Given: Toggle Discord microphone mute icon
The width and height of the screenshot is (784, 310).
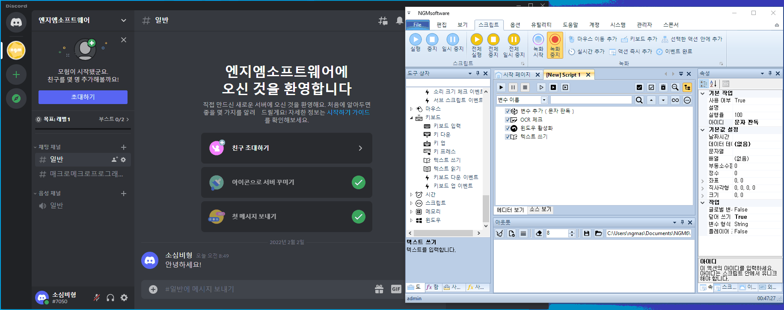Looking at the screenshot, I should (x=97, y=298).
